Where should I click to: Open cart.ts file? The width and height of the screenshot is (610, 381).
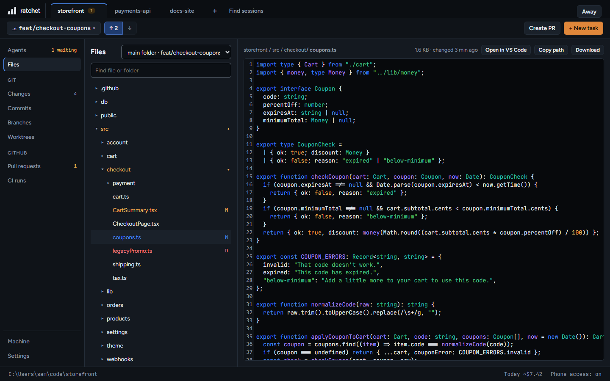click(x=161, y=197)
